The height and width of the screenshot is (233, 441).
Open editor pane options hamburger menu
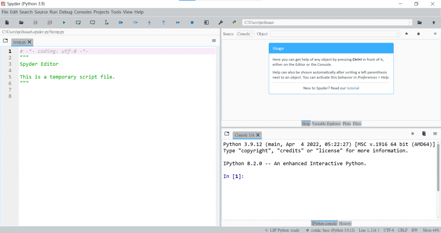214,41
